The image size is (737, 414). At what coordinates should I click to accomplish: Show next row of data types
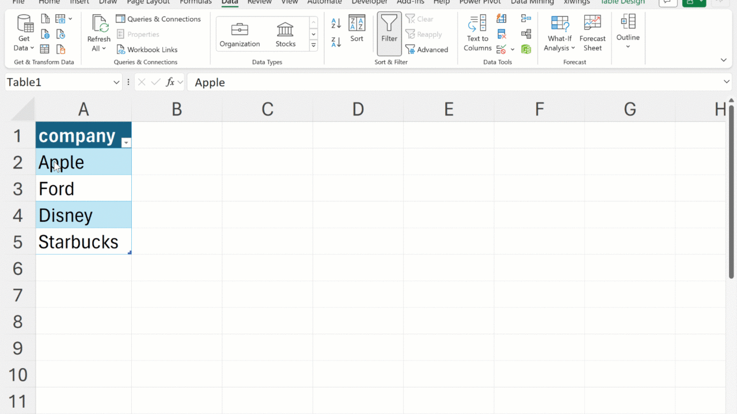[314, 34]
